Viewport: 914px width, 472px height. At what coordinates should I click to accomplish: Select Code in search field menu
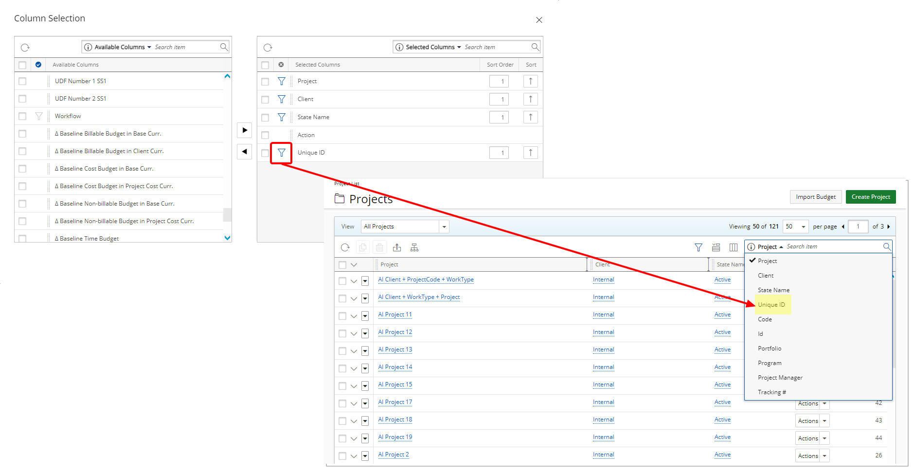point(765,319)
